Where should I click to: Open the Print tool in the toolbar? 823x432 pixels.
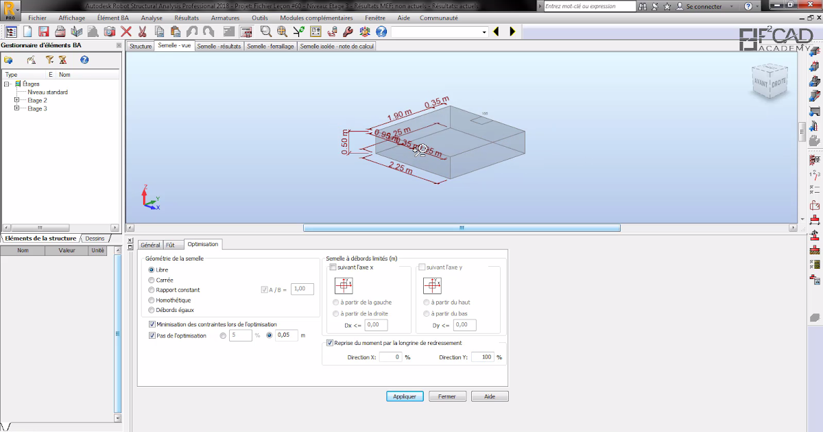[x=60, y=31]
